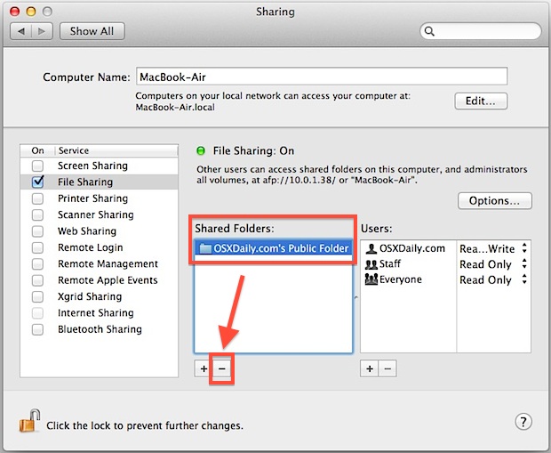Click the Everyone group icon
551x453 pixels.
371,279
